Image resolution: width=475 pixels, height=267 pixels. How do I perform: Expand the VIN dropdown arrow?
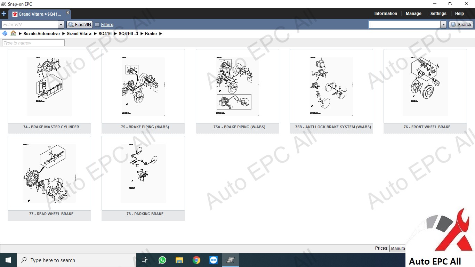(x=61, y=24)
